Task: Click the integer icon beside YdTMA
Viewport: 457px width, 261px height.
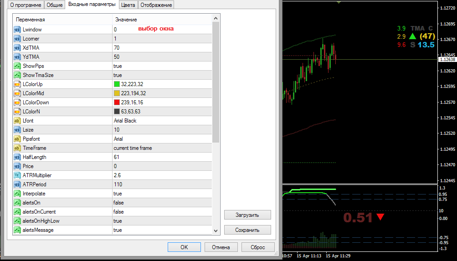Action: [17, 57]
